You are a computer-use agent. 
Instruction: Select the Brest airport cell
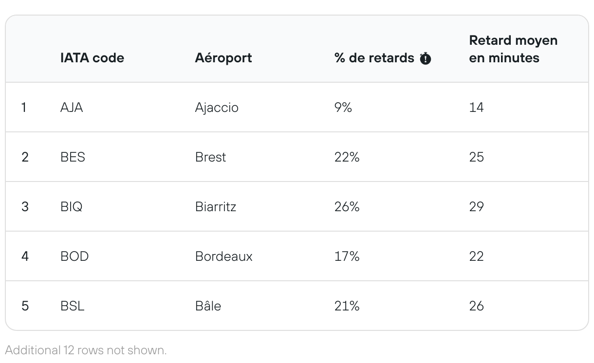(x=210, y=157)
